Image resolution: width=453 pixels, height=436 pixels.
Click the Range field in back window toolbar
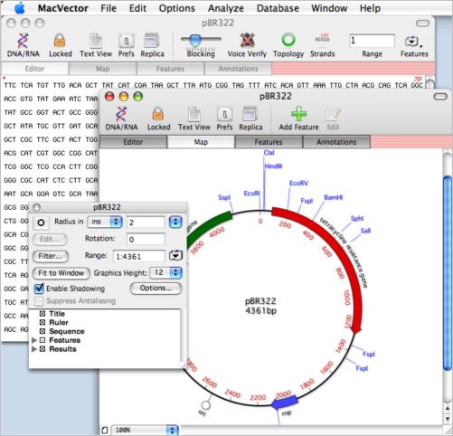pyautogui.click(x=372, y=41)
